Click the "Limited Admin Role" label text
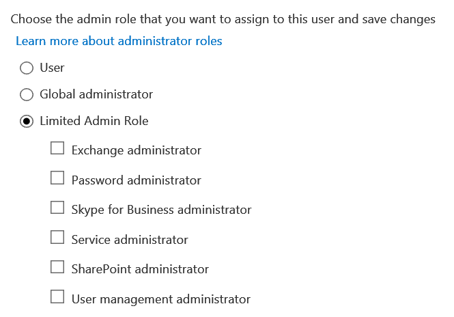This screenshot has height=317, width=454. (x=94, y=121)
